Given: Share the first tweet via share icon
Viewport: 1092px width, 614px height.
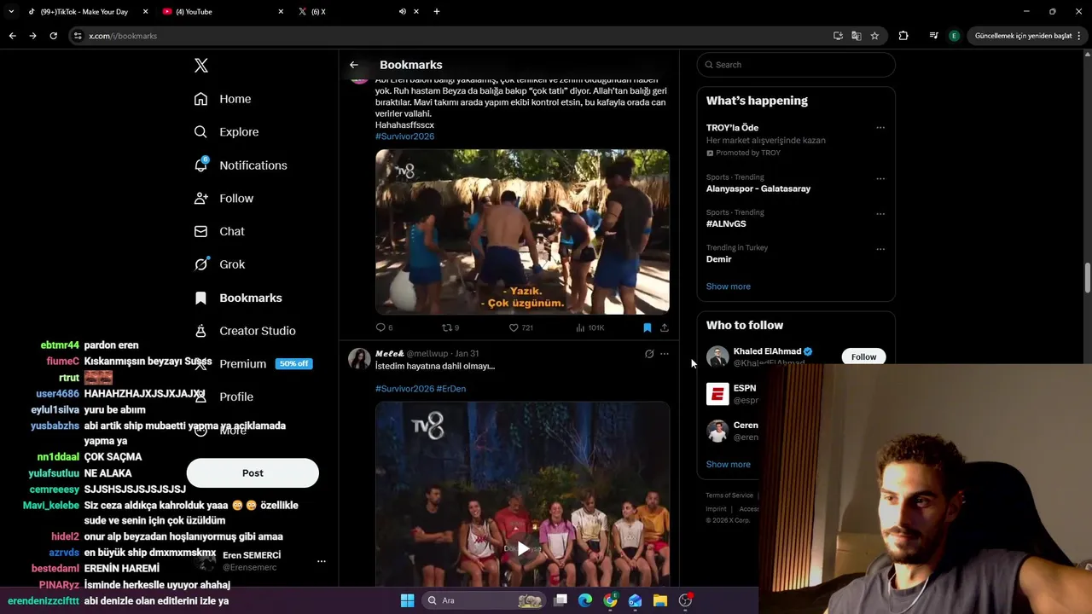Looking at the screenshot, I should click(665, 327).
